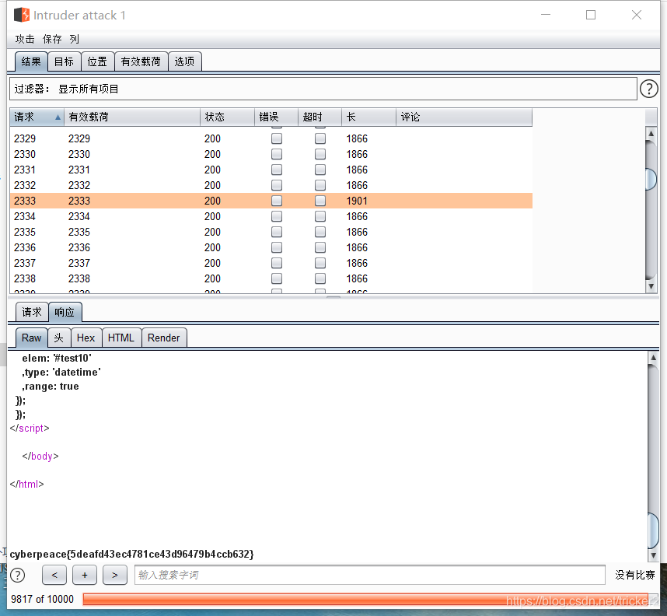Click the help icon at the bottom left

[17, 575]
